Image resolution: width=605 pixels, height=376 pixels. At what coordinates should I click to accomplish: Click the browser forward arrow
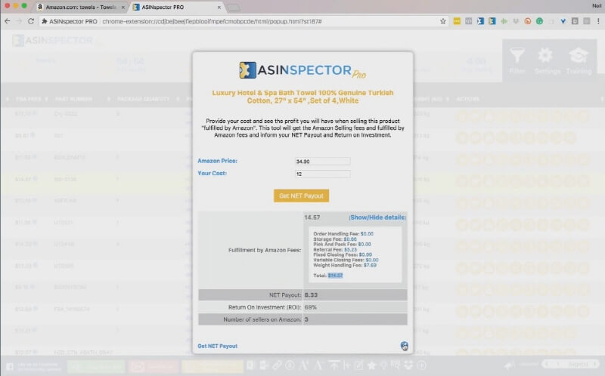point(19,21)
